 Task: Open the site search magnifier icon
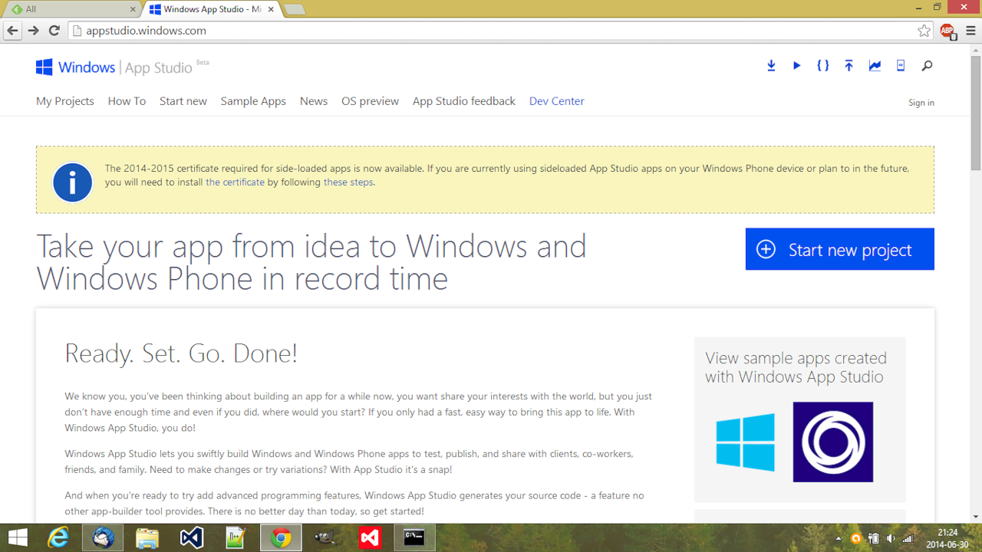coord(927,66)
